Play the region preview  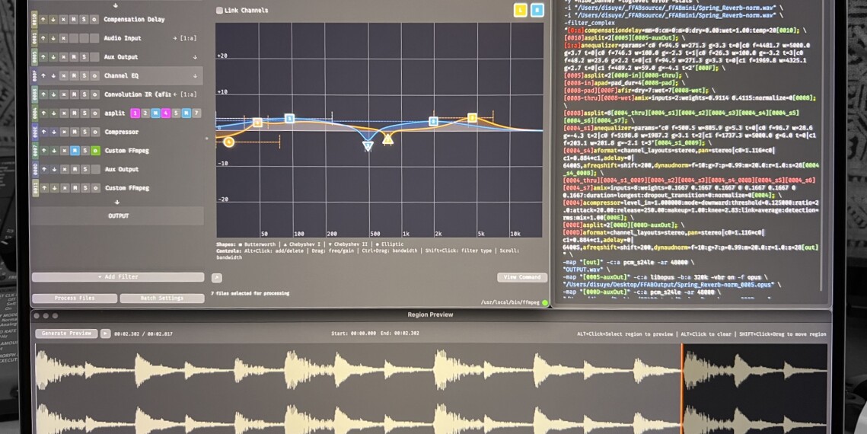106,333
